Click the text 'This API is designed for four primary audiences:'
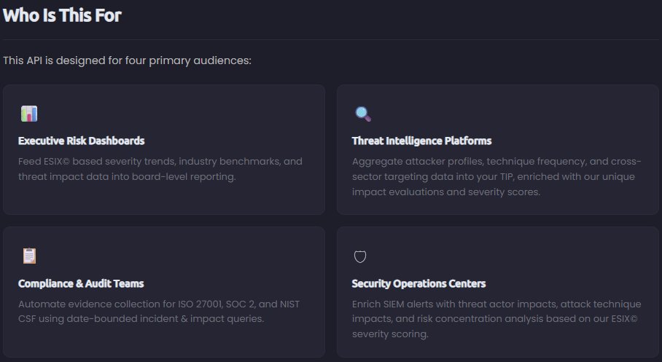Screen dimensions: 662x362 [x=127, y=60]
